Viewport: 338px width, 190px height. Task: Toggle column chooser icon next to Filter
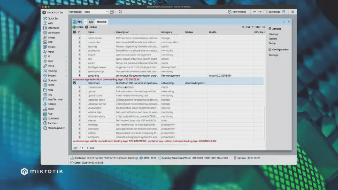pyautogui.click(x=263, y=27)
